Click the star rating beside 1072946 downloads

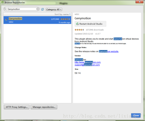tap(79, 30)
